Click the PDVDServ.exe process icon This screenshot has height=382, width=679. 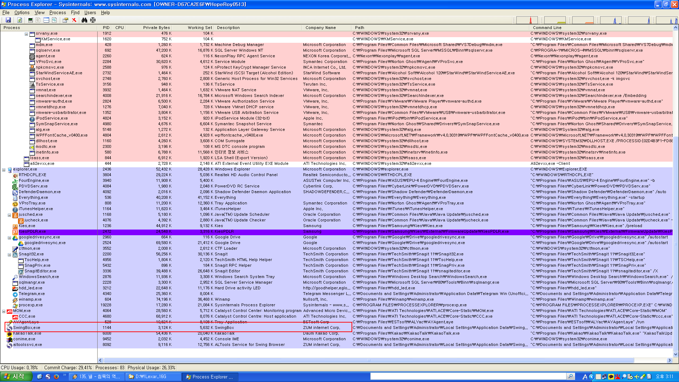pyautogui.click(x=15, y=186)
